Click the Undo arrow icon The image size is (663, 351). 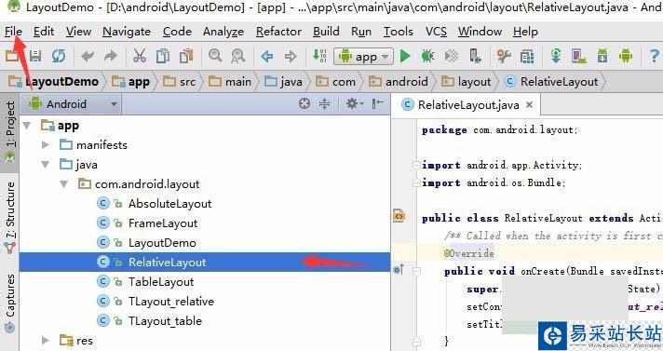88,56
